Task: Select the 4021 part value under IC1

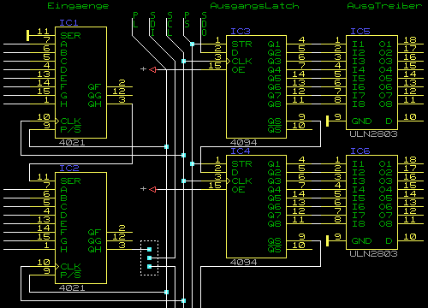Action: tap(72, 142)
